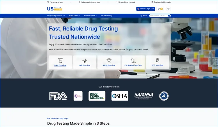218x127 pixels.
Task: Click 'Drug Testing Made Simple in 3 Steps' heading
Action: [78, 124]
